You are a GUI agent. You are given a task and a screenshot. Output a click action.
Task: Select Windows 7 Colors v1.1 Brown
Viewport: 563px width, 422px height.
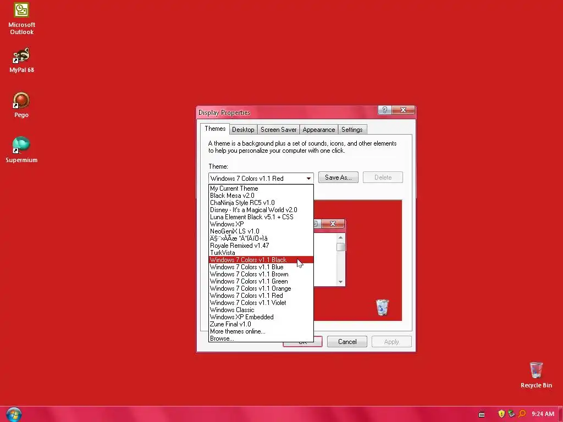point(261,274)
